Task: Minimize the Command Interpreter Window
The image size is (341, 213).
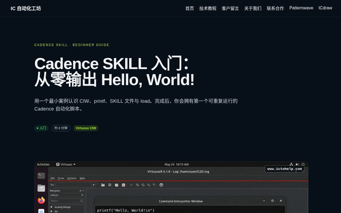Action: 264,201
